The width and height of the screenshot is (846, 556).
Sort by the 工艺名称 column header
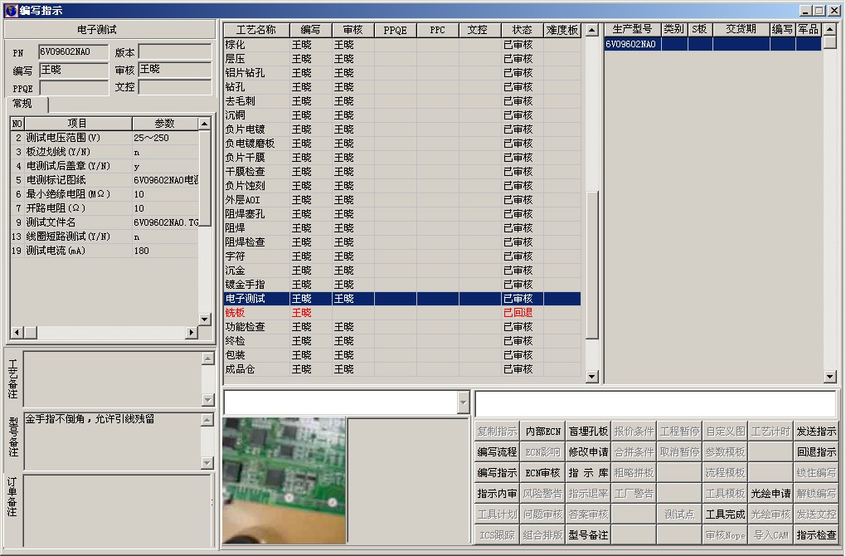[x=255, y=30]
